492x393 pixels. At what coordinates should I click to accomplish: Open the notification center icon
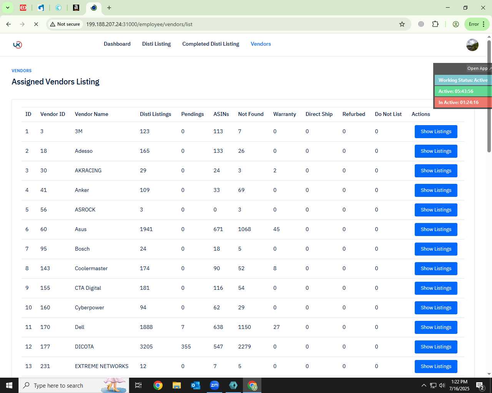coord(480,385)
